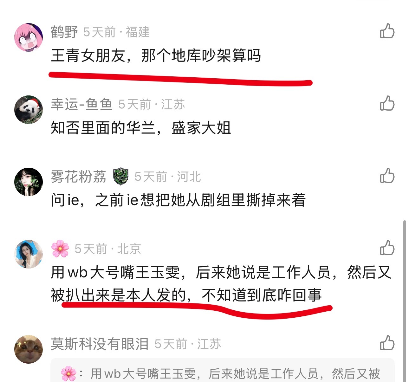Screen dimensions: 409x382
Task: Like the comment by 鹤野
Action: click(x=387, y=31)
